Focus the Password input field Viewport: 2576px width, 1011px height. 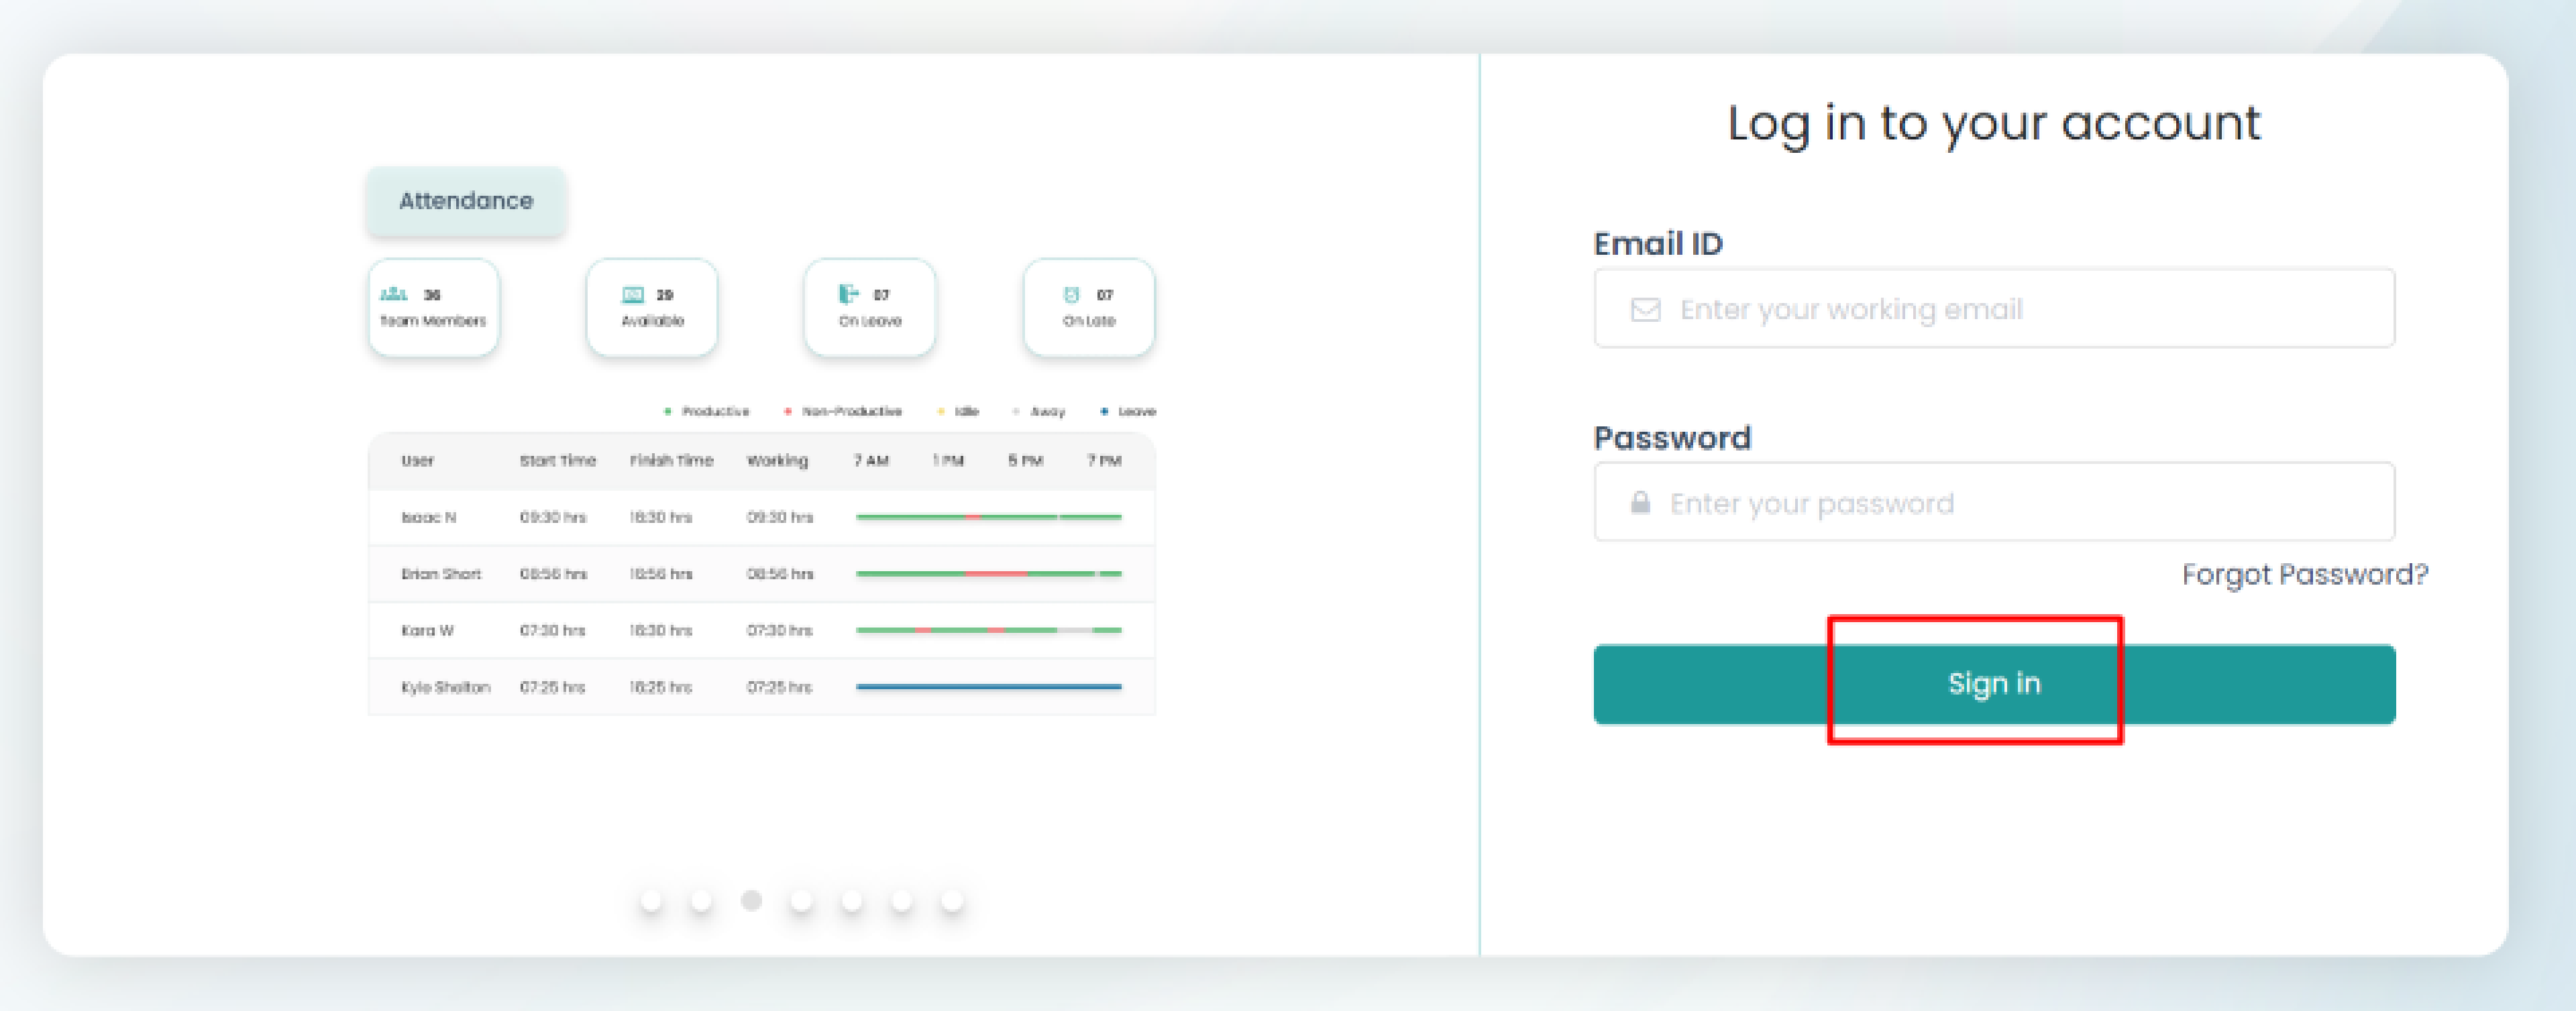tap(1994, 503)
